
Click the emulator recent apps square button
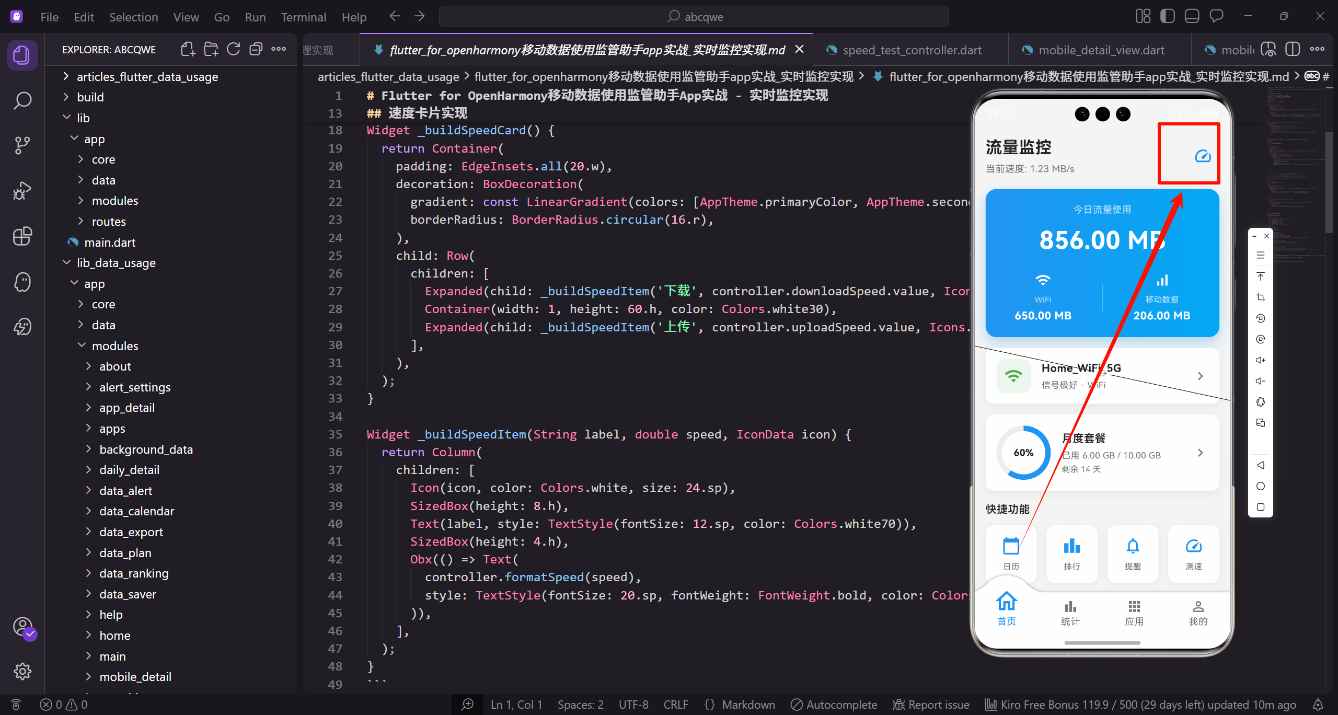(1261, 507)
